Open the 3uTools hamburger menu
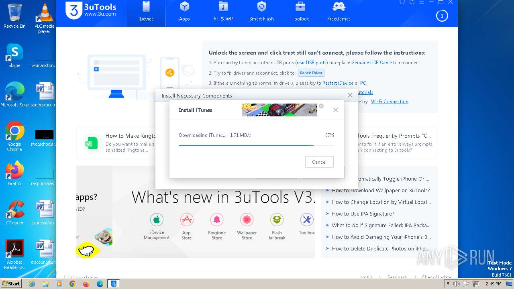Screen dimensions: 514x289 [422, 2]
